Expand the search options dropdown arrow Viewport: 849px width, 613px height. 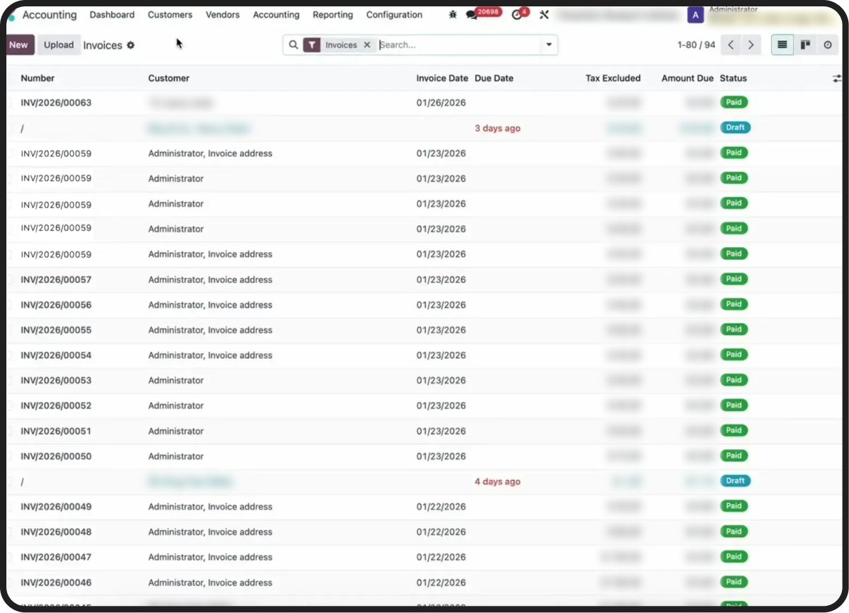pyautogui.click(x=548, y=45)
